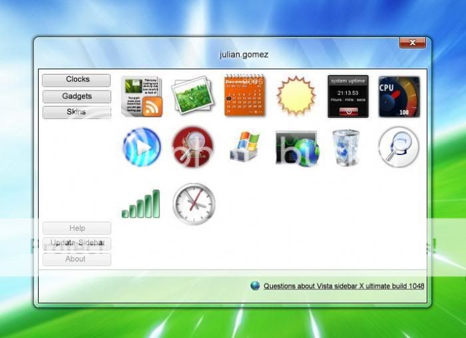Open the orange calendar gadget
466x338 pixels.
click(244, 96)
